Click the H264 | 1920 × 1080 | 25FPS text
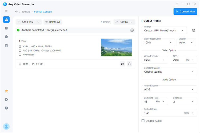 [x=37, y=47]
